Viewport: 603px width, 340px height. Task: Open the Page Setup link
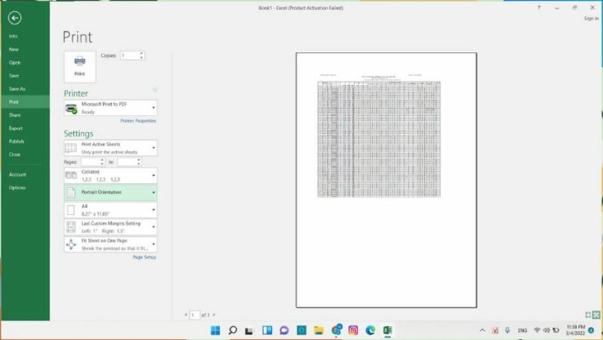pyautogui.click(x=144, y=257)
